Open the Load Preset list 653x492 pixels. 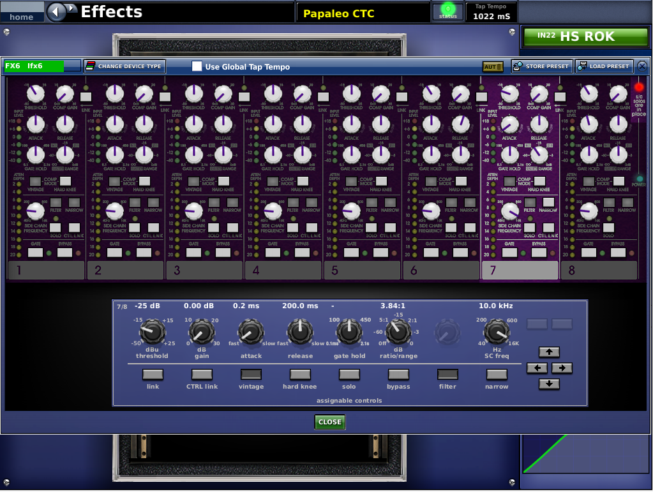[x=604, y=66]
